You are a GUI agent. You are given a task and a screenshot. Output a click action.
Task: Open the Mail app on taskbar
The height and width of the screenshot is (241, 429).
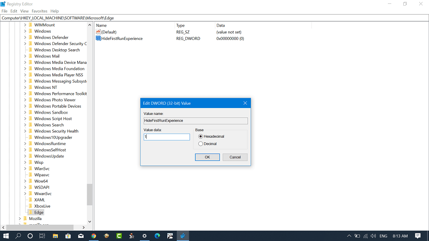coord(81,236)
